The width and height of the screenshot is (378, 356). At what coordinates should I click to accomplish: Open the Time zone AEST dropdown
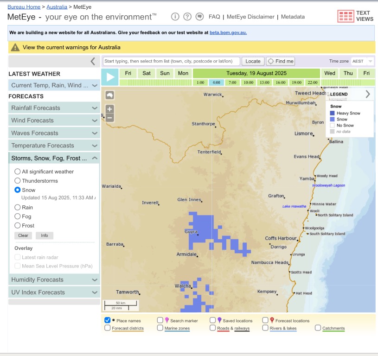pyautogui.click(x=362, y=61)
